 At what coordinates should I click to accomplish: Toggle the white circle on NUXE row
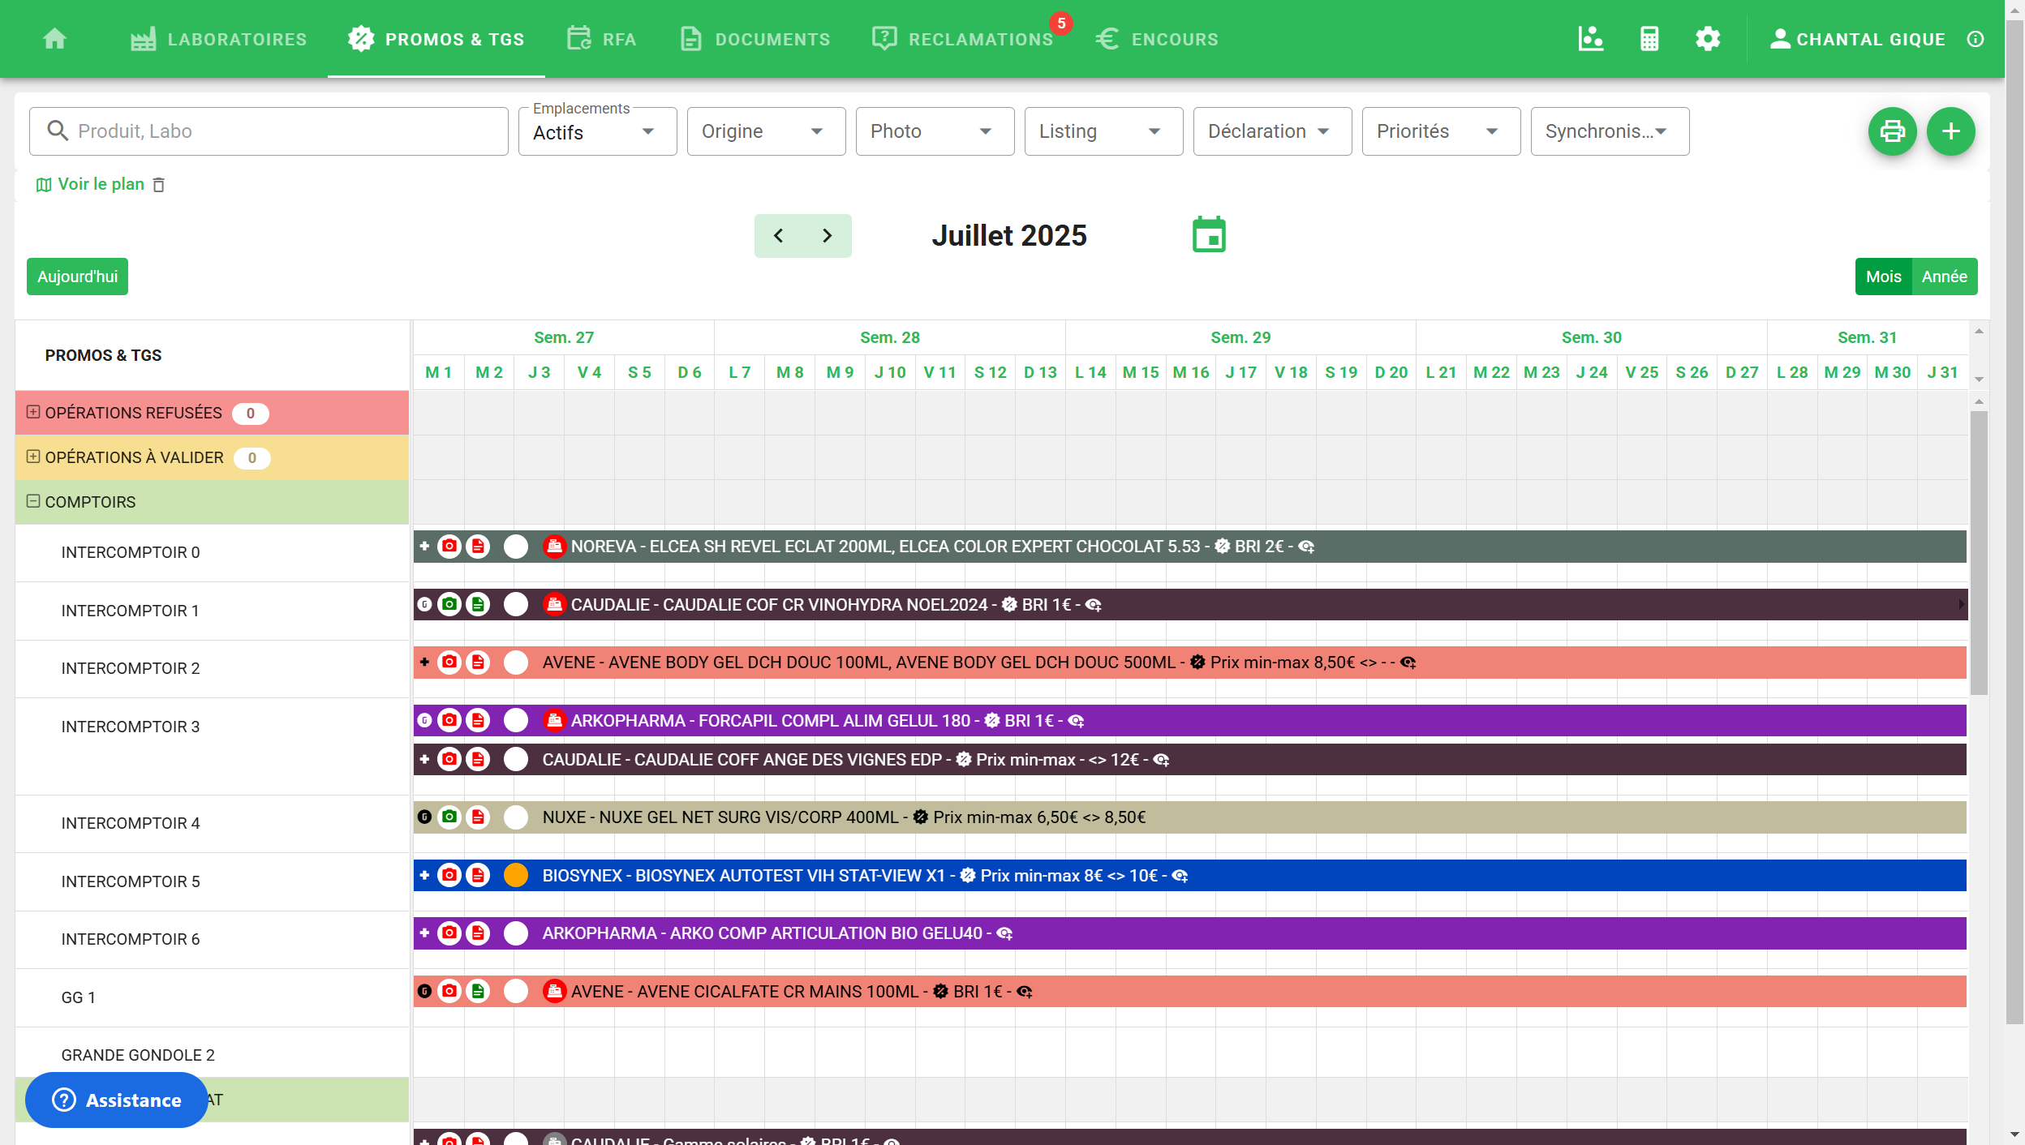(x=516, y=817)
